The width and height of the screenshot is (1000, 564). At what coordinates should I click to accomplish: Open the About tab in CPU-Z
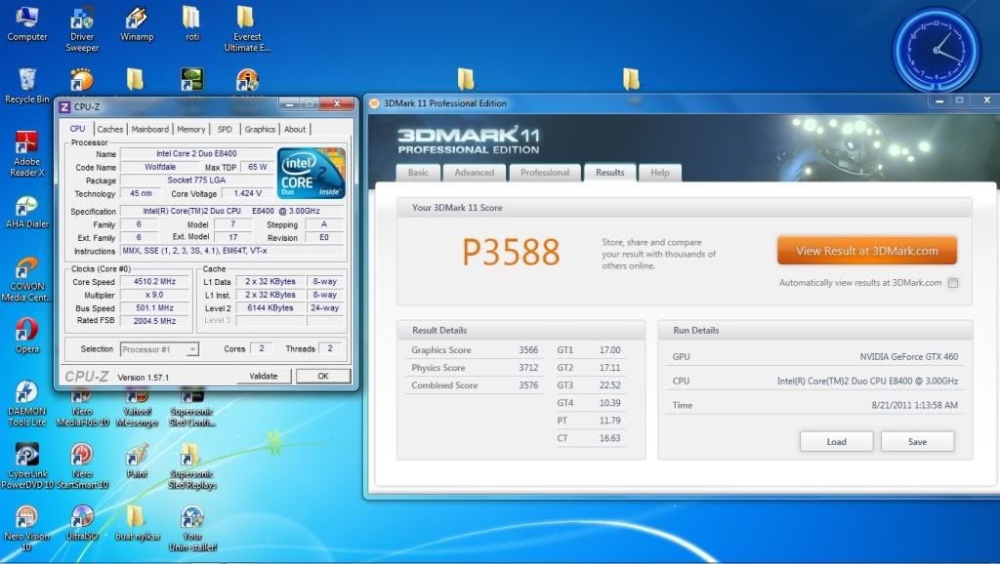[295, 129]
